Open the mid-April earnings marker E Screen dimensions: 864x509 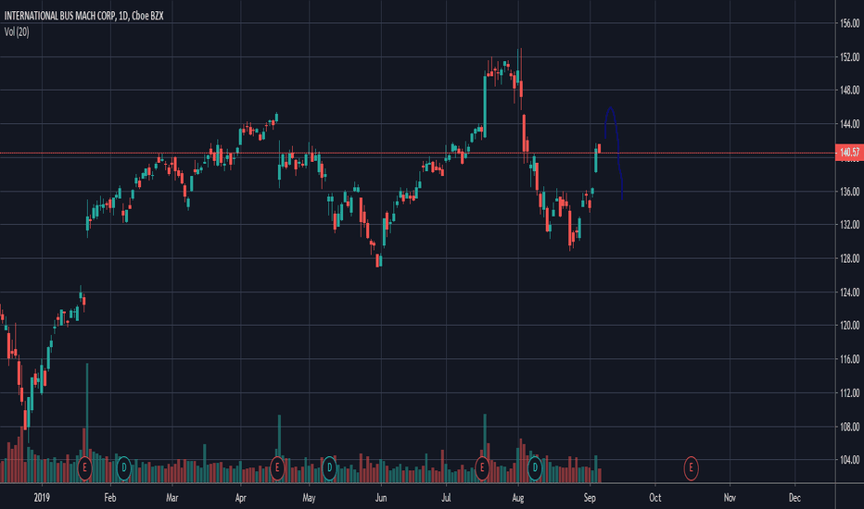[276, 468]
